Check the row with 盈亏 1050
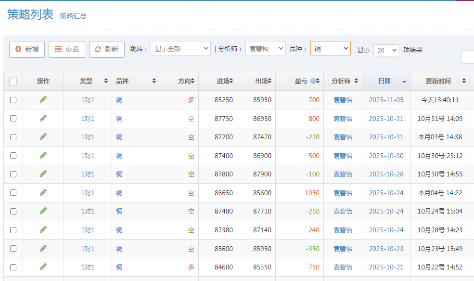 point(13,193)
